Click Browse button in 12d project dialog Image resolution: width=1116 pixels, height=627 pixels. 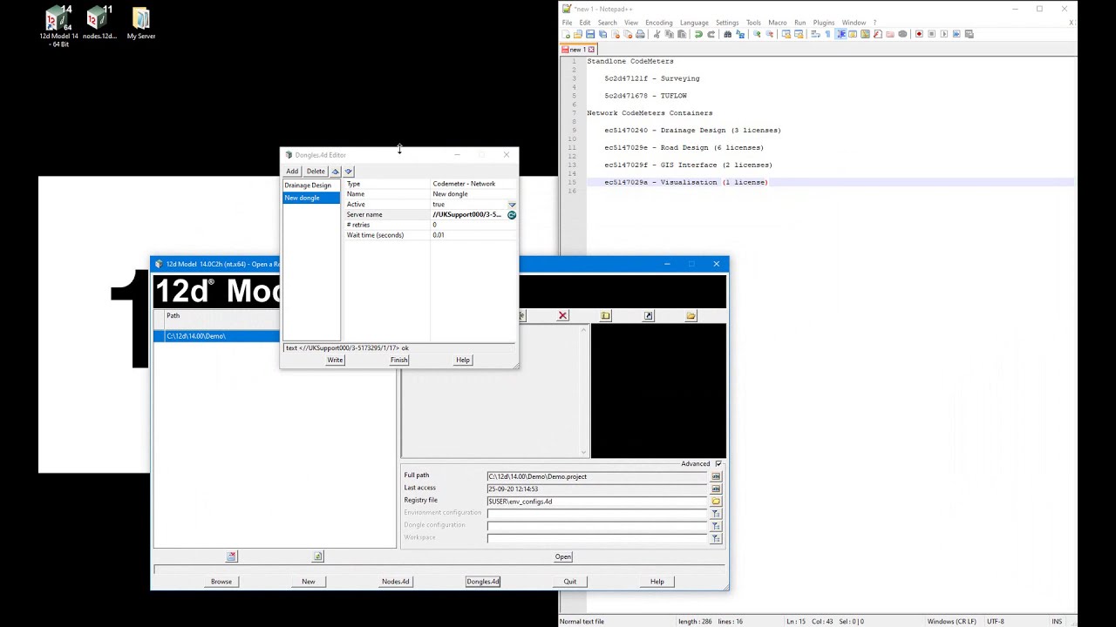[x=221, y=582]
